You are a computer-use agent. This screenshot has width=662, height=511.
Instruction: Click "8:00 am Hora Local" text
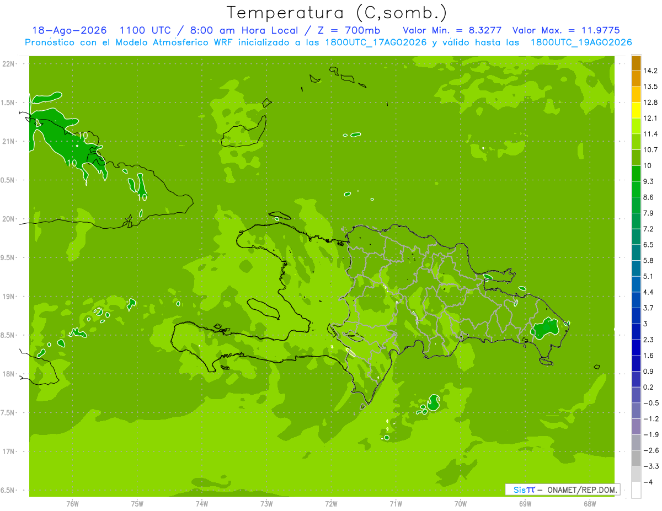(243, 30)
